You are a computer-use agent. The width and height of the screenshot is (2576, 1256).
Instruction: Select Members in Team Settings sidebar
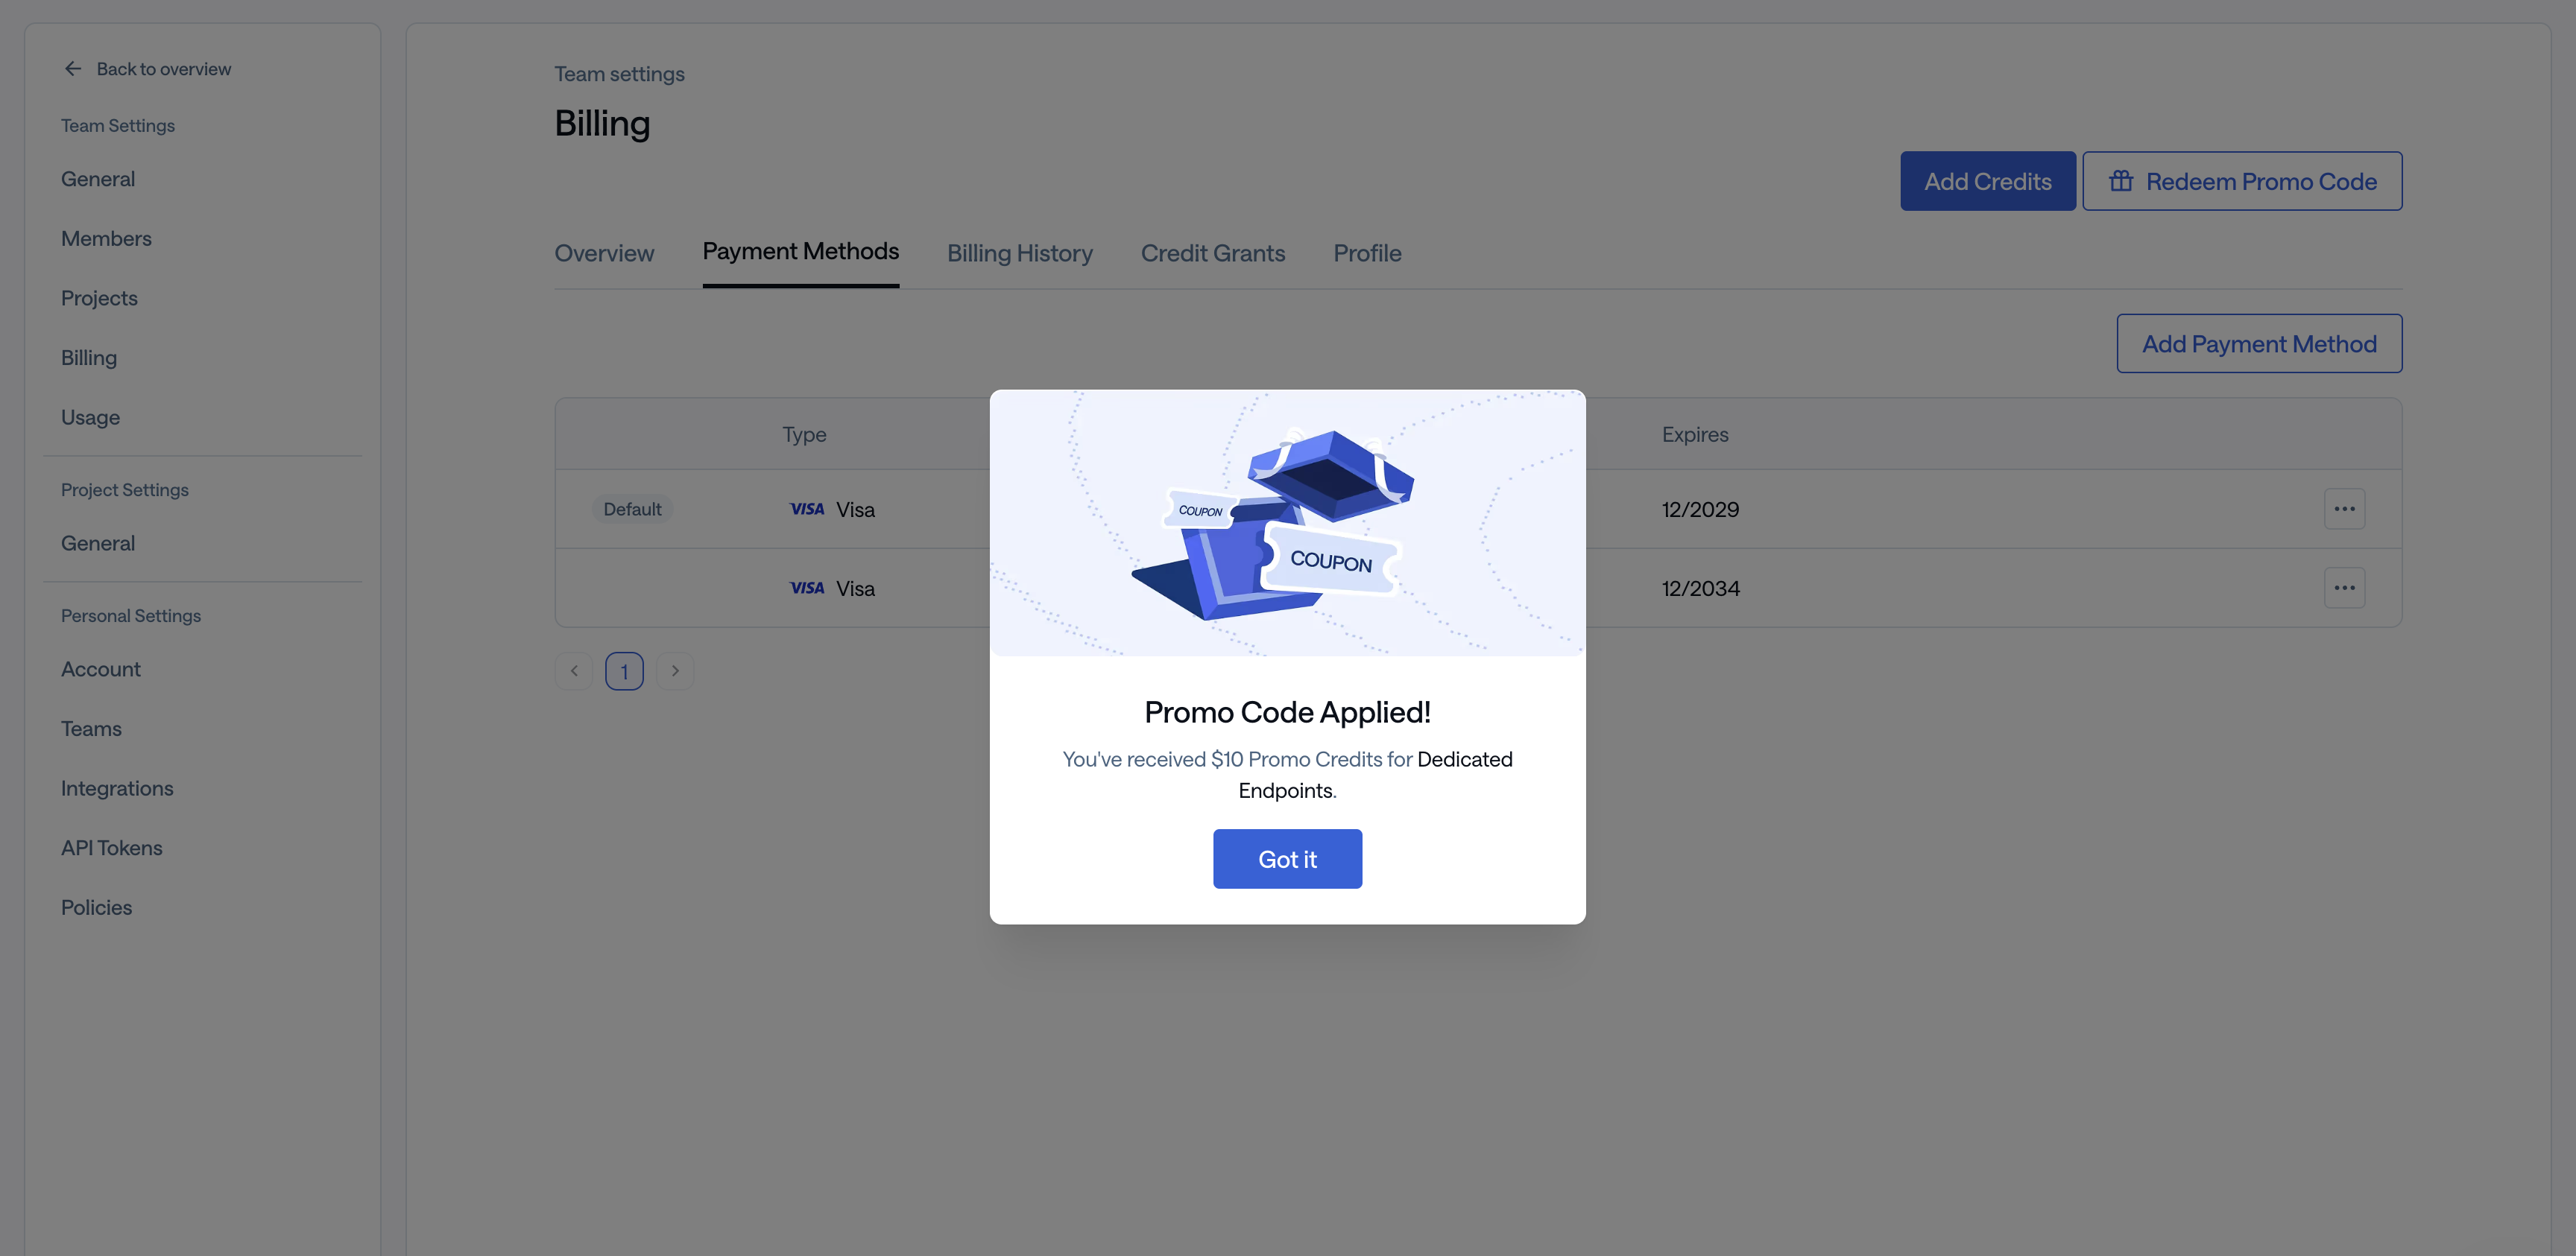106,238
